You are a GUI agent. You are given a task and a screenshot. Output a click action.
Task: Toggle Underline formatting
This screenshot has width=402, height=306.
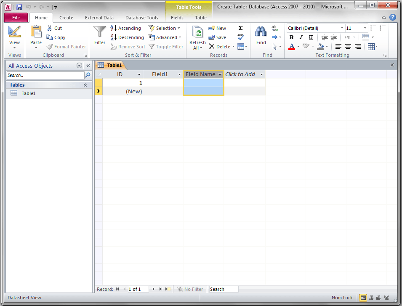pyautogui.click(x=311, y=37)
